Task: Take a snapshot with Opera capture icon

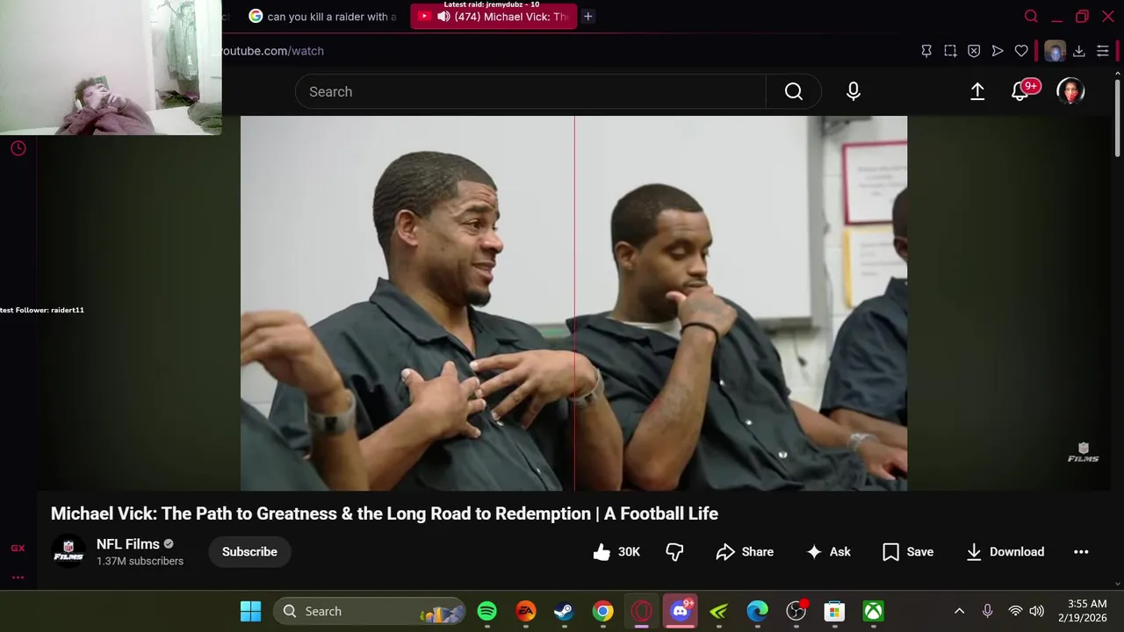Action: pos(950,51)
